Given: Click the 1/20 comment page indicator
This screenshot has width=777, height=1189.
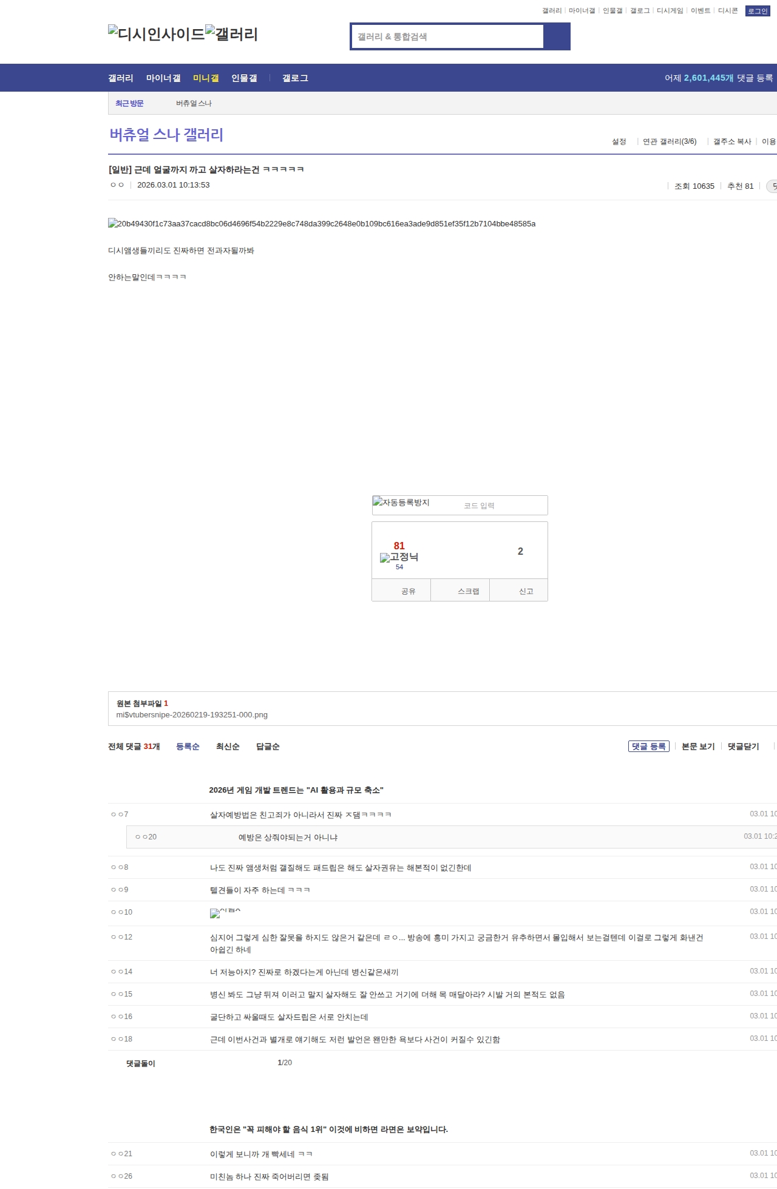Looking at the screenshot, I should 285,1063.
